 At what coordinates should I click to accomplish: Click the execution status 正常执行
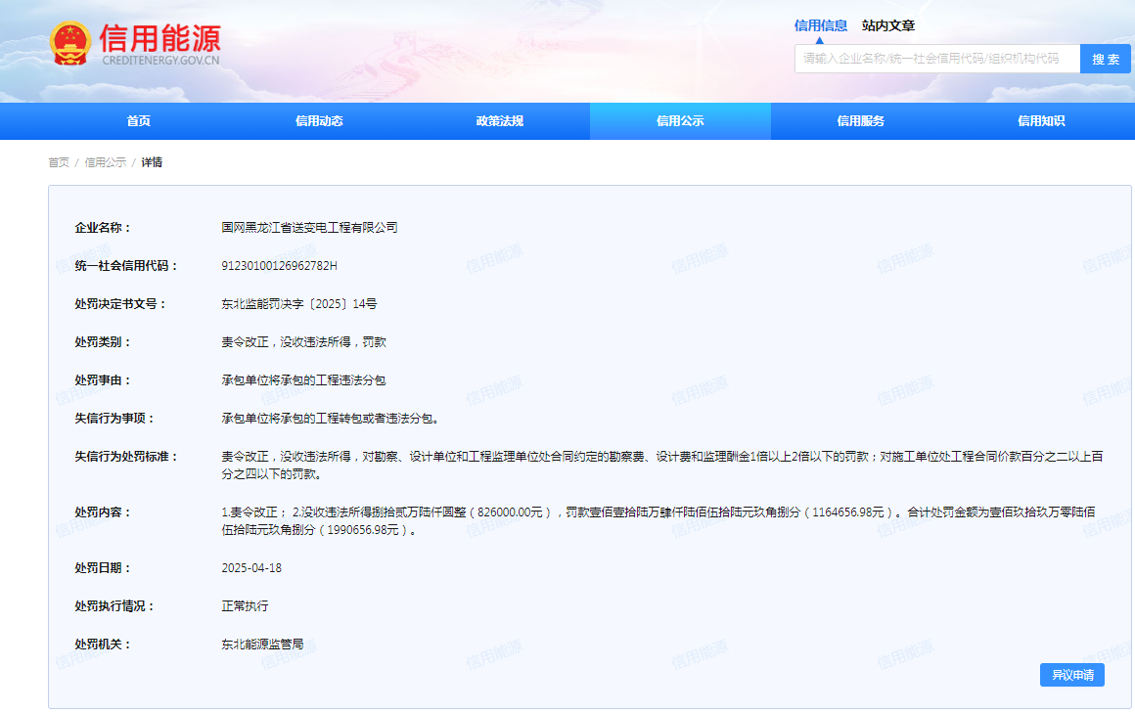click(x=245, y=605)
